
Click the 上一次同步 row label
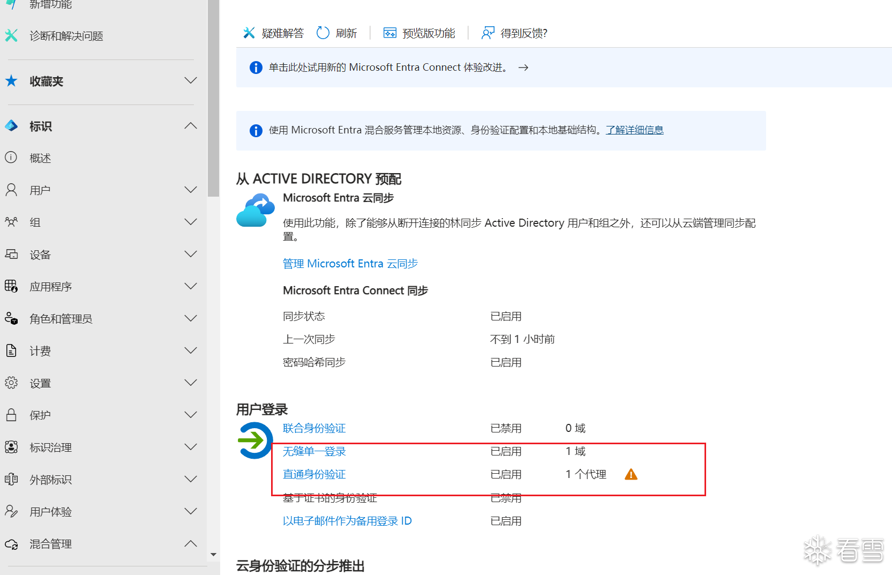pyautogui.click(x=309, y=339)
